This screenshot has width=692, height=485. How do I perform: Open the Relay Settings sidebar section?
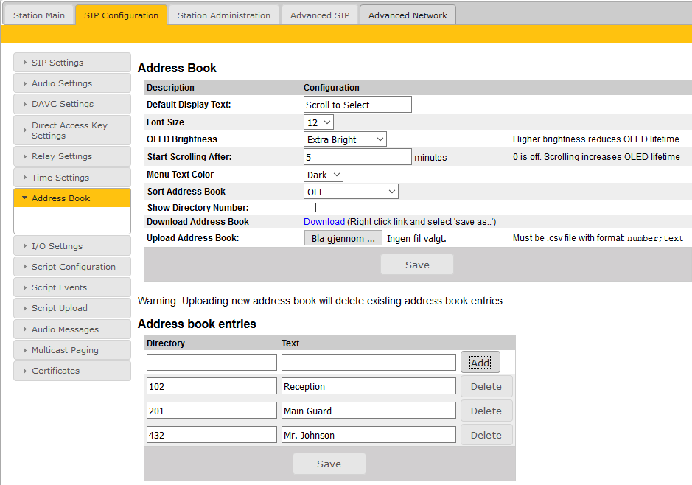click(71, 156)
